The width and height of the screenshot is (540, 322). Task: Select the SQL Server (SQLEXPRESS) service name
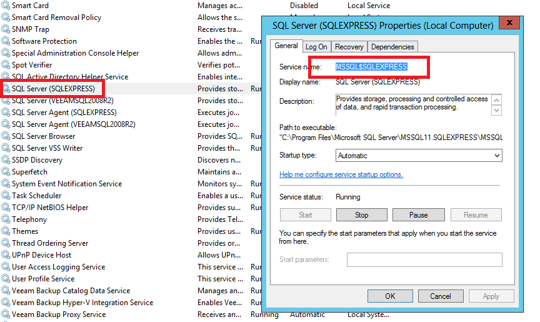pos(53,89)
